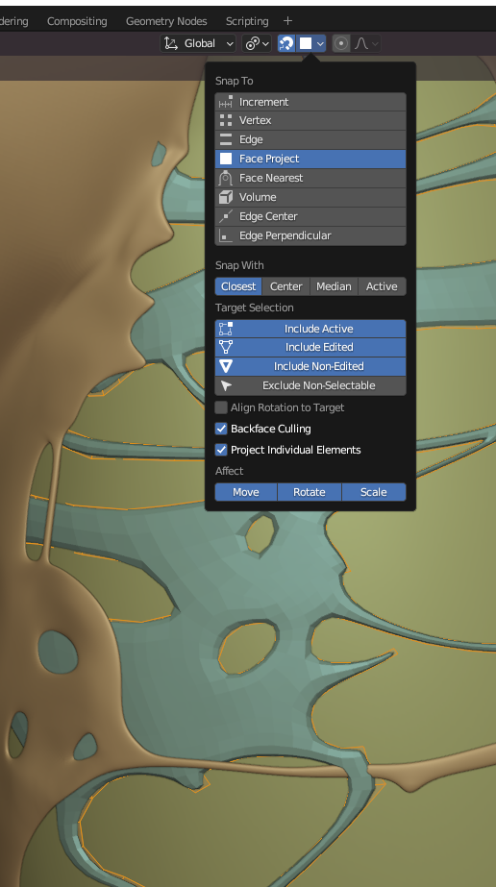Expand the pivot point dropdown
Screen dimensions: 496x887
tap(257, 43)
